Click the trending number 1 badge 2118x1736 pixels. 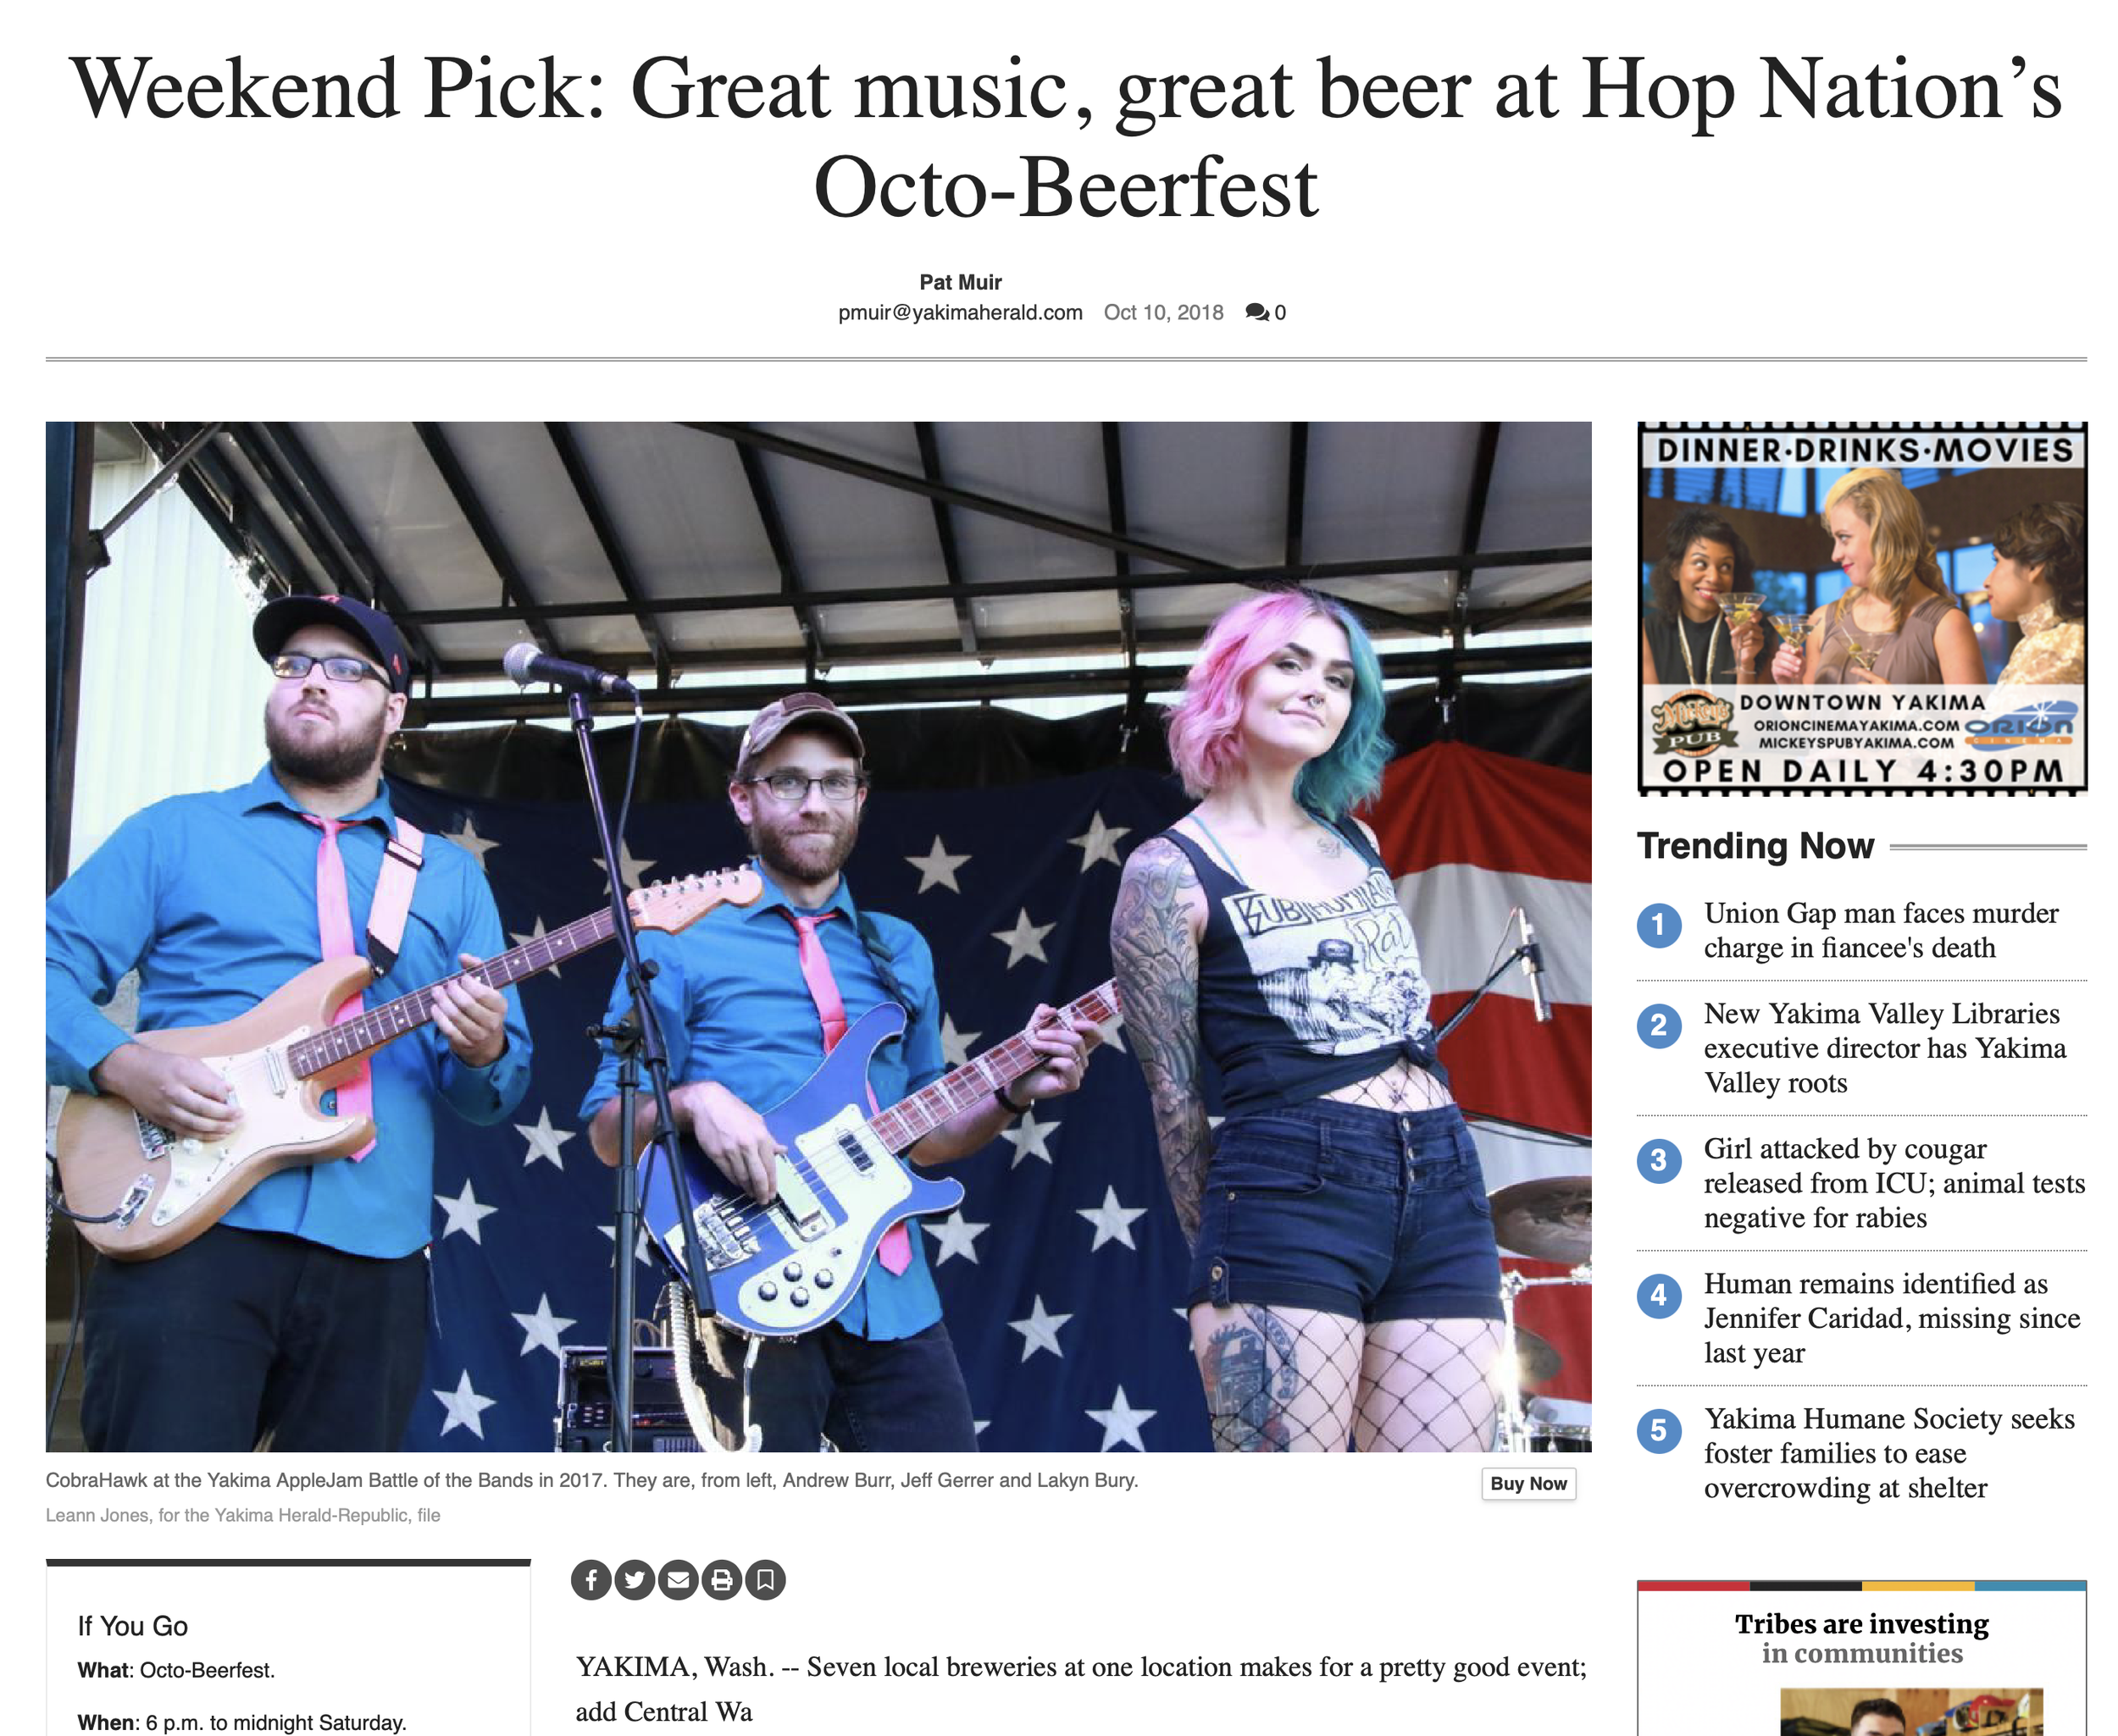(x=1659, y=925)
